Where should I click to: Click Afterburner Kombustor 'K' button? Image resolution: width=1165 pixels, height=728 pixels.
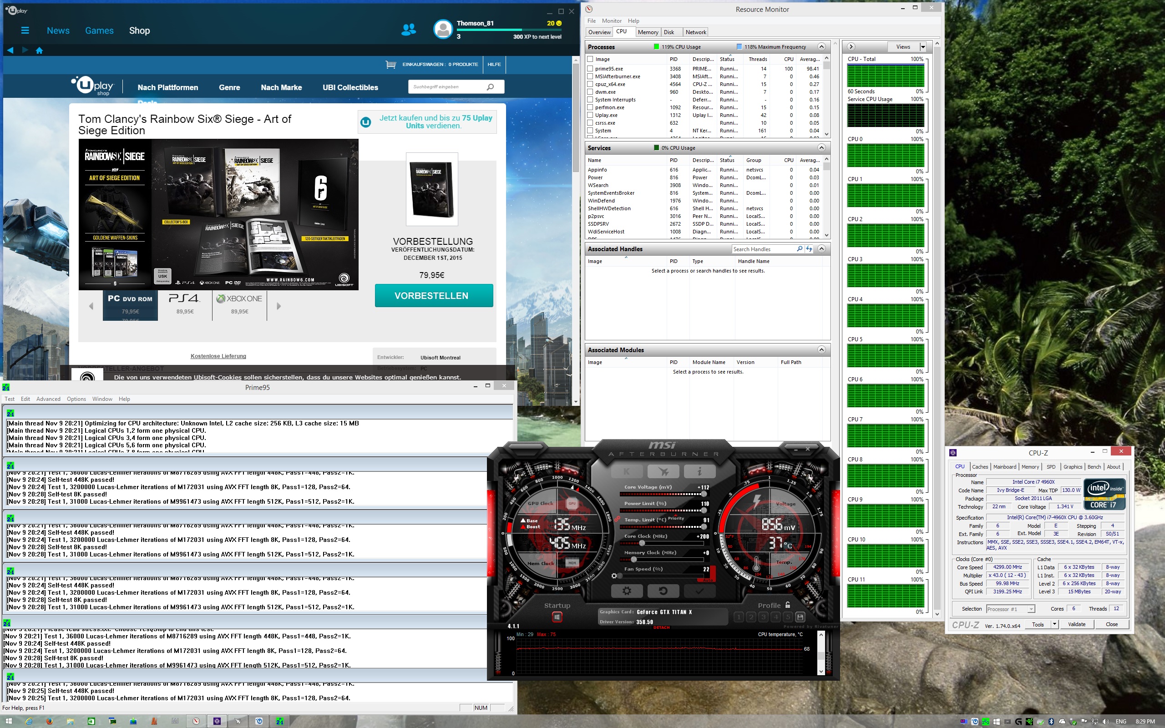coord(626,471)
